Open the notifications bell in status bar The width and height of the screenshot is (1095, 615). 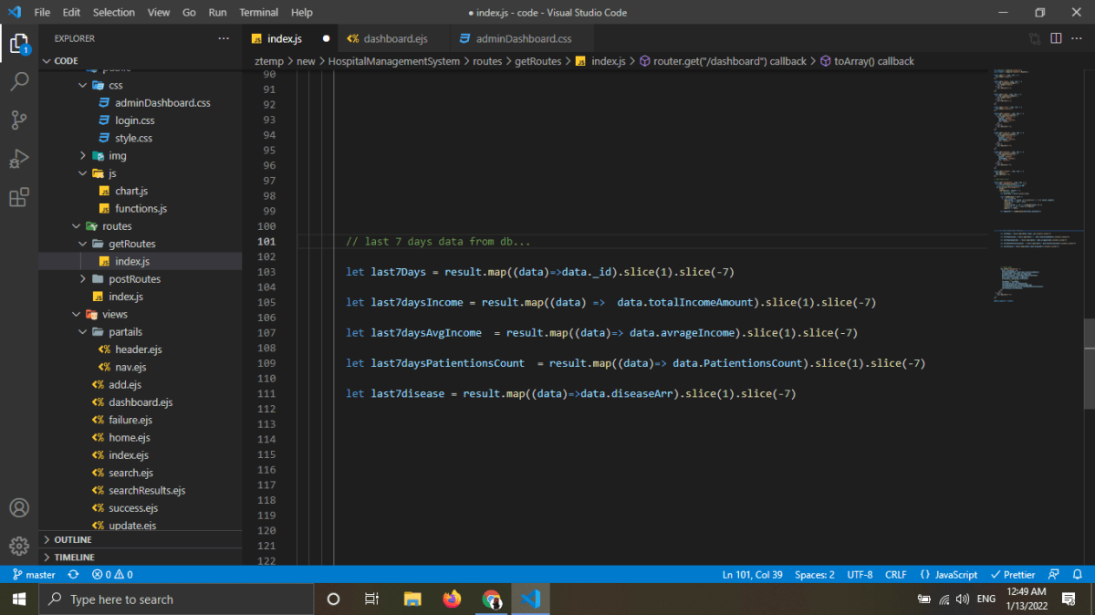[x=1079, y=575]
